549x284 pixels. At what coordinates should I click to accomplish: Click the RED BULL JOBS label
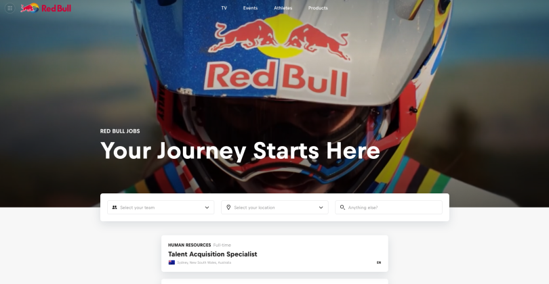[x=120, y=131]
